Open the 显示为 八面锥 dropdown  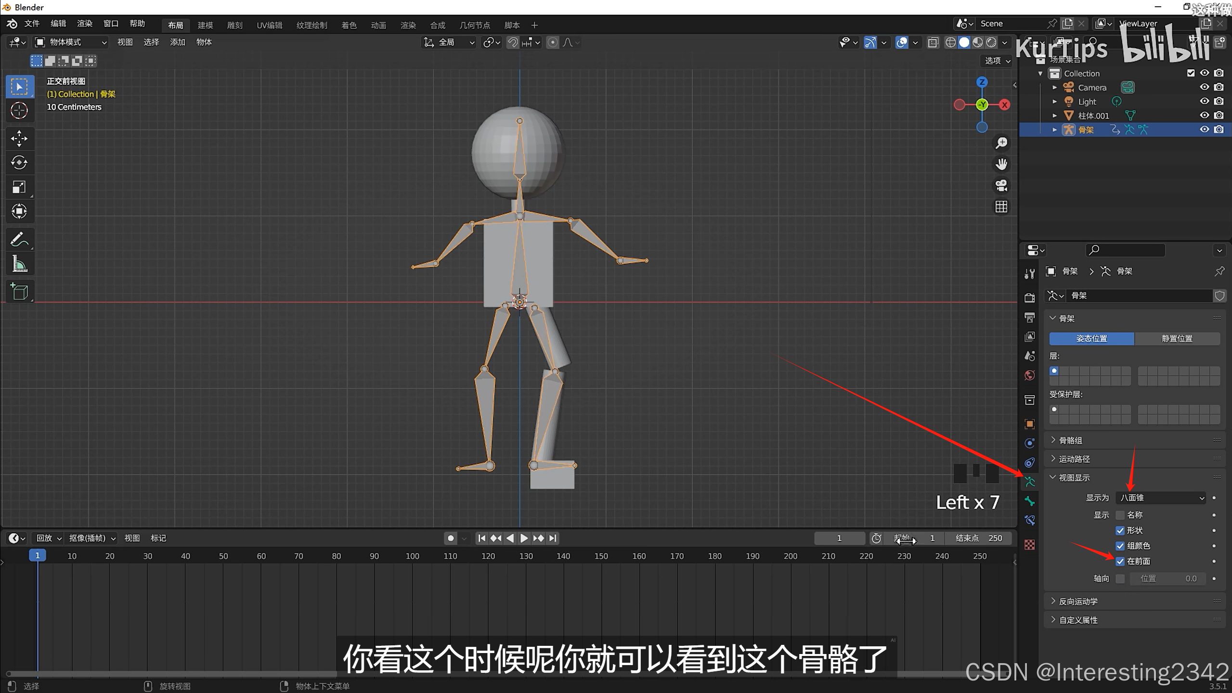[x=1161, y=498]
